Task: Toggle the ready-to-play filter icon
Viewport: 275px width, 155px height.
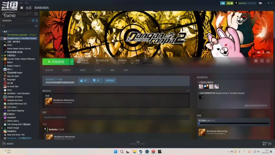Action: click(37, 21)
